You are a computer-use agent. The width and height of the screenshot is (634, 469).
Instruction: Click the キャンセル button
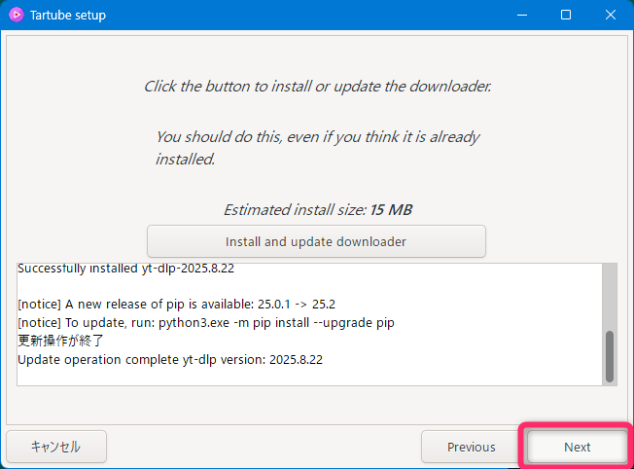pos(55,447)
